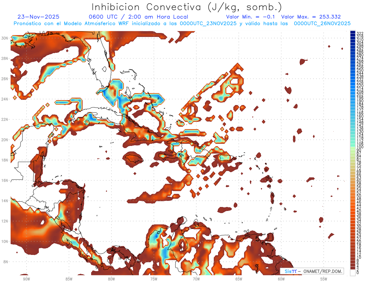
Task: Click the 60W longitude label
Action: (281, 279)
